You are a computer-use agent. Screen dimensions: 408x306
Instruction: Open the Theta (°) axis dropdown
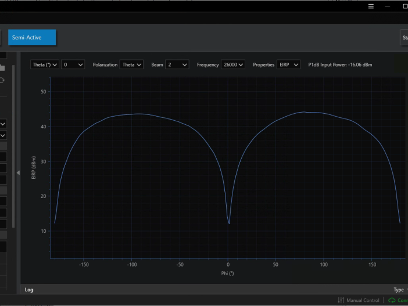(45, 65)
